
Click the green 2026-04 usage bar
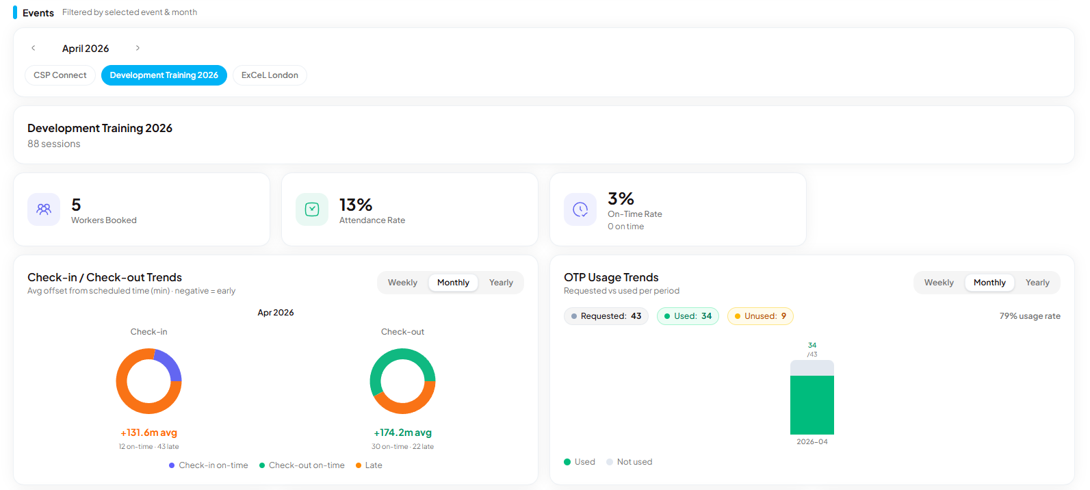(812, 405)
